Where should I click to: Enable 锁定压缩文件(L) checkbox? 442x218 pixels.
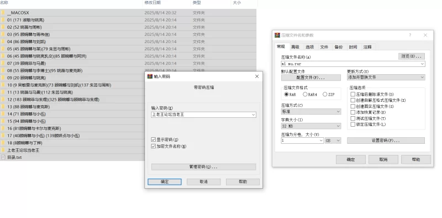(352, 124)
